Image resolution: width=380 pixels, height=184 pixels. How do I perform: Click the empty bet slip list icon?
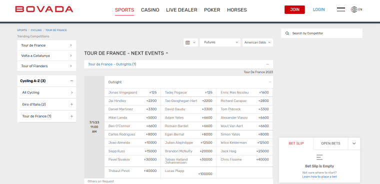pos(319,157)
